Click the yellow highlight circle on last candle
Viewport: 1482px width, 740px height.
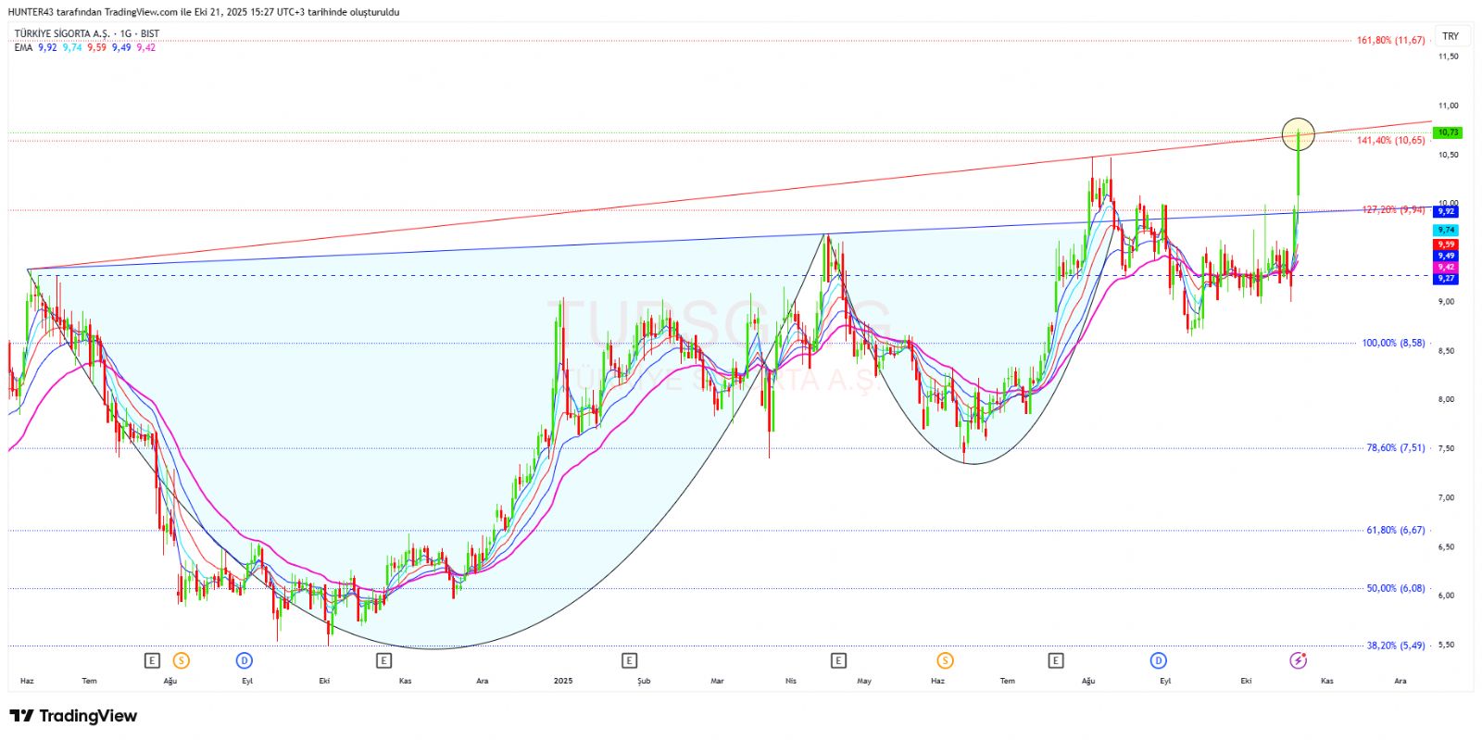[x=1298, y=134]
